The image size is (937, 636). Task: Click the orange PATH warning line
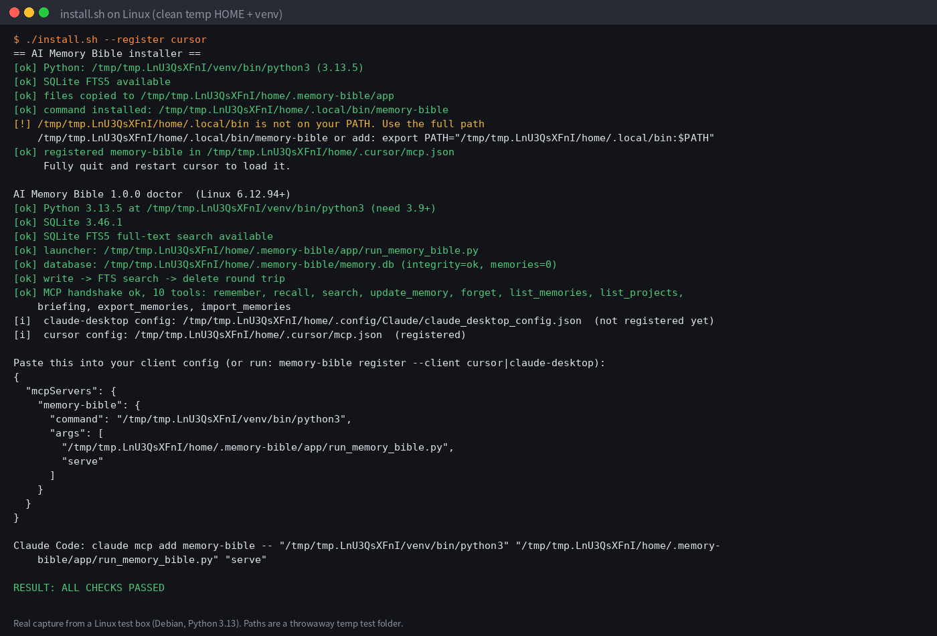pos(249,124)
